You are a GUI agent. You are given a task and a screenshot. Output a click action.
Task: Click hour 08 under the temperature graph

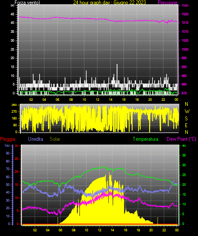74,230
